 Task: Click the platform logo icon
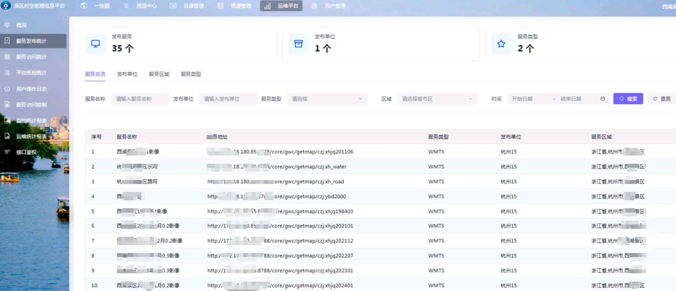[6, 6]
